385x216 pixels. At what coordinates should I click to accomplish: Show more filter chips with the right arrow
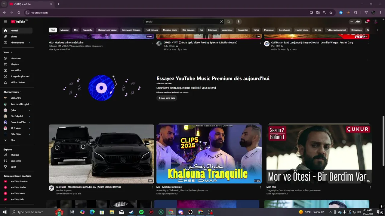[x=378, y=30]
